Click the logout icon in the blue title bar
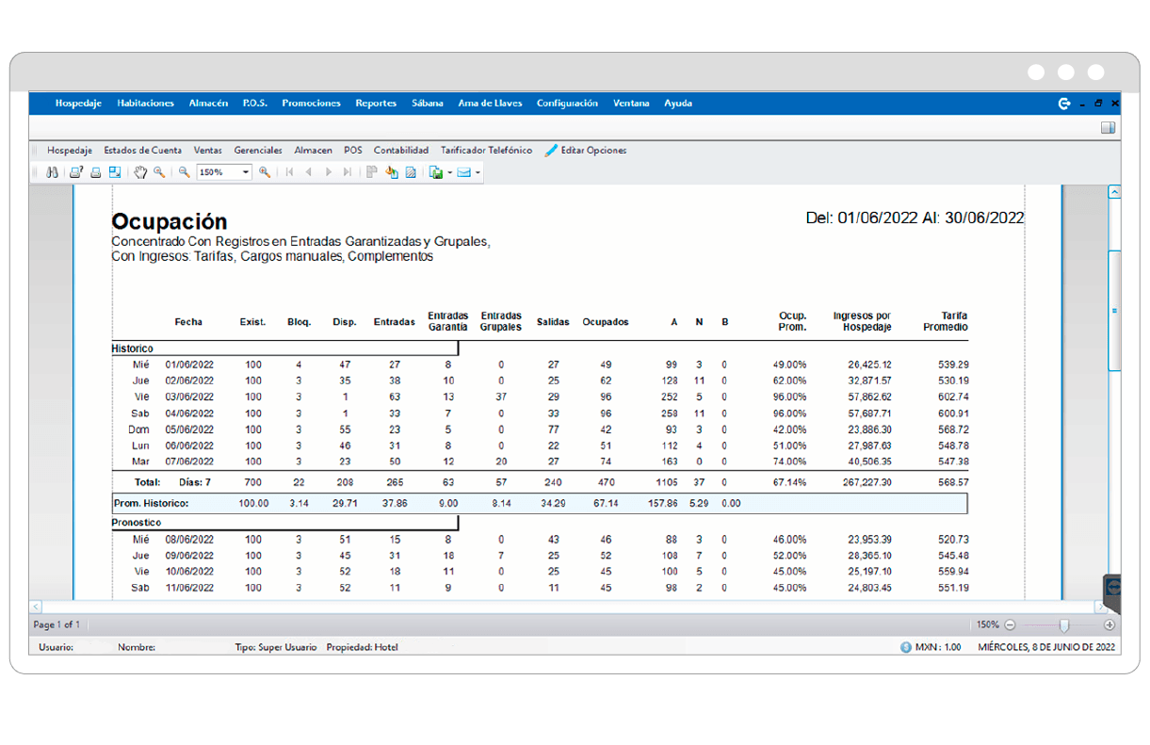 coord(1064,104)
